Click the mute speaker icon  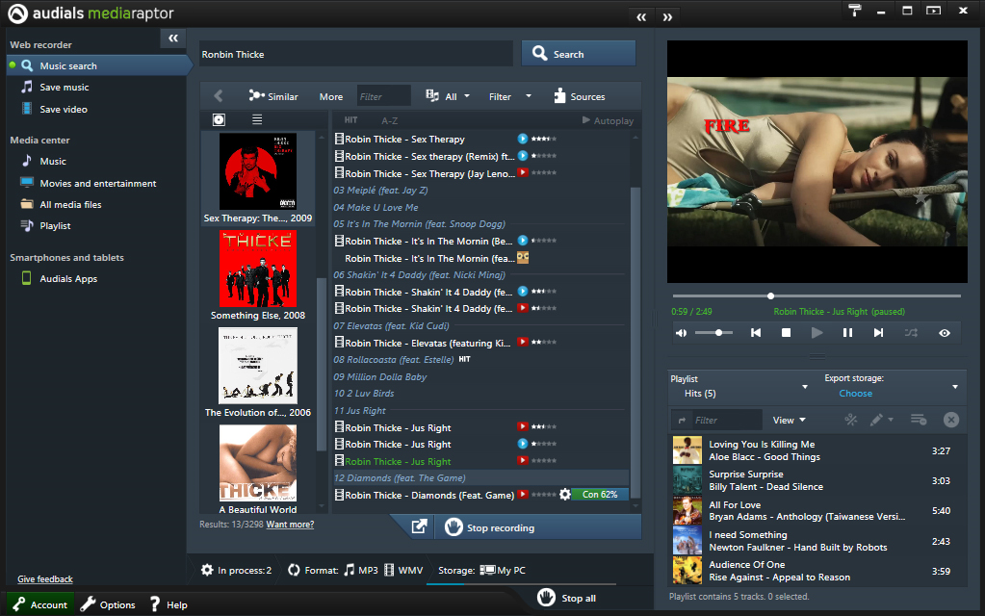[682, 333]
